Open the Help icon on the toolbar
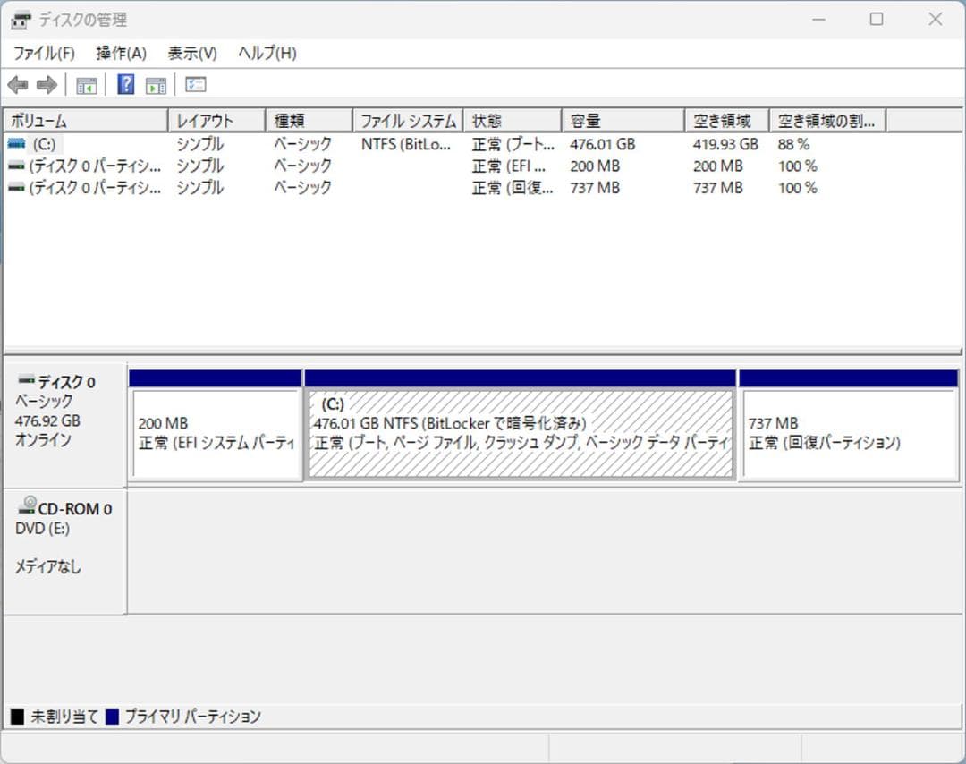966x764 pixels. [x=125, y=84]
